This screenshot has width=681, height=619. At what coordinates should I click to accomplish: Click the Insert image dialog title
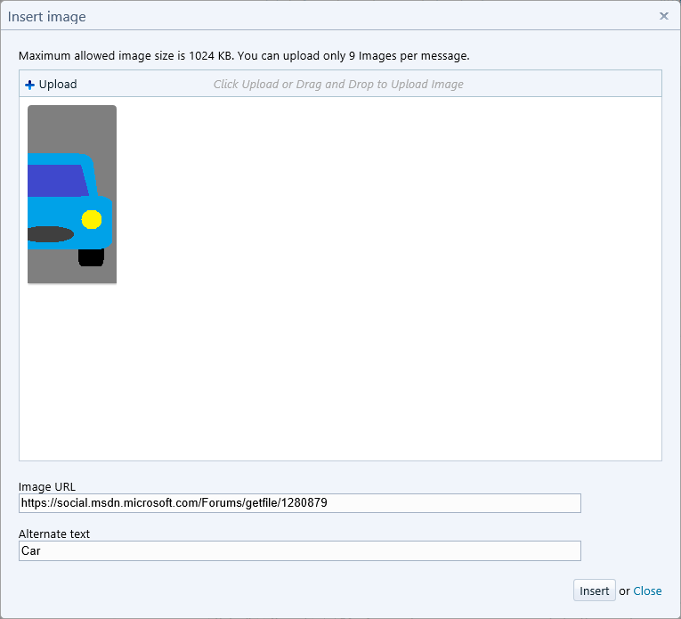[47, 17]
